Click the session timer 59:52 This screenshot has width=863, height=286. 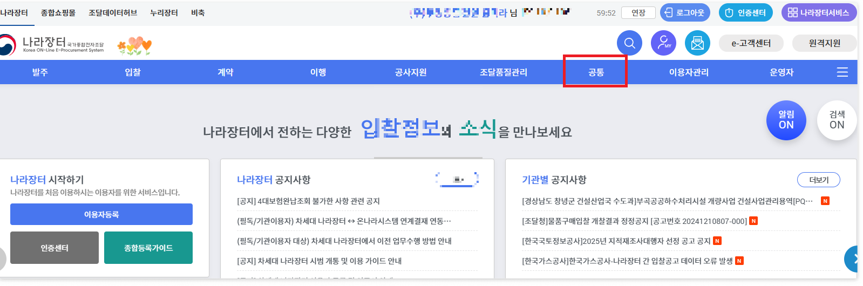(606, 13)
